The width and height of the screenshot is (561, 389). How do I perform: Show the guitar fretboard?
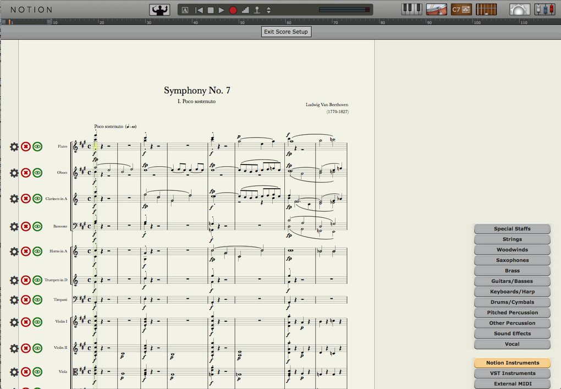[x=486, y=9]
